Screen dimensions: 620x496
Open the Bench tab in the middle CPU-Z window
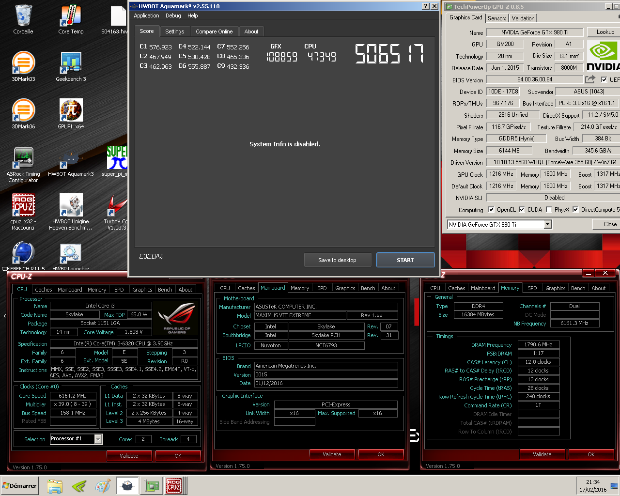tap(368, 288)
